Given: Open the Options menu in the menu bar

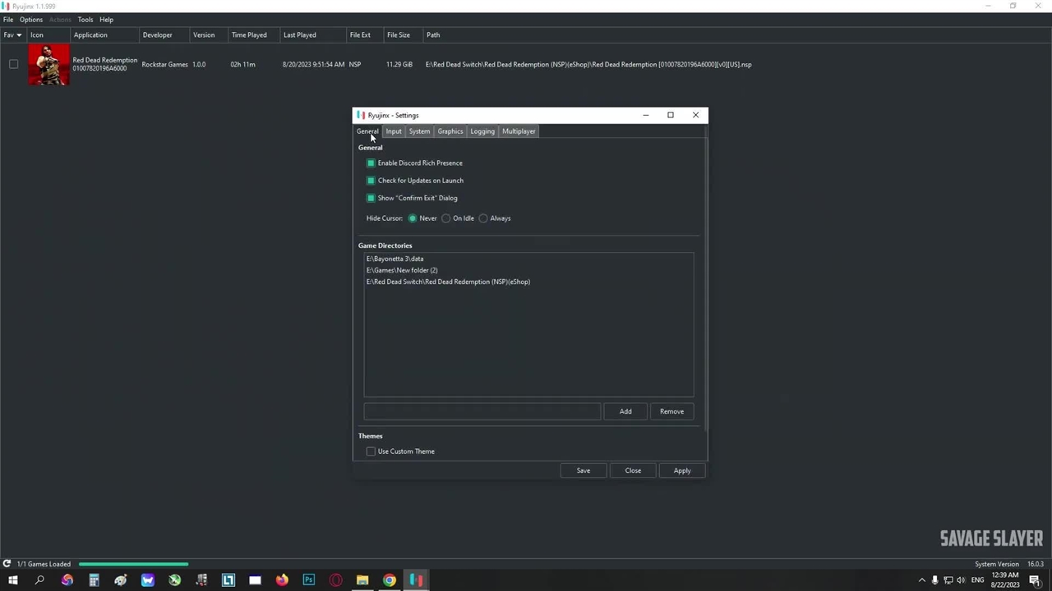Looking at the screenshot, I should (31, 20).
